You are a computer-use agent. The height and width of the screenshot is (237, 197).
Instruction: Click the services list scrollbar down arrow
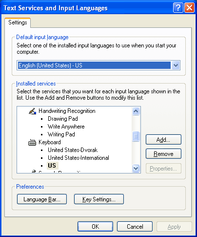point(136,168)
